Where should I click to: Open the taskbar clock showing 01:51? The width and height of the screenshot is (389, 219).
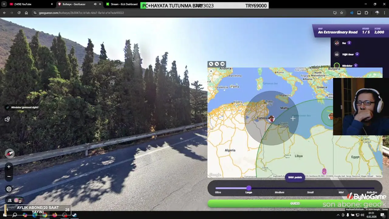pos(371,215)
